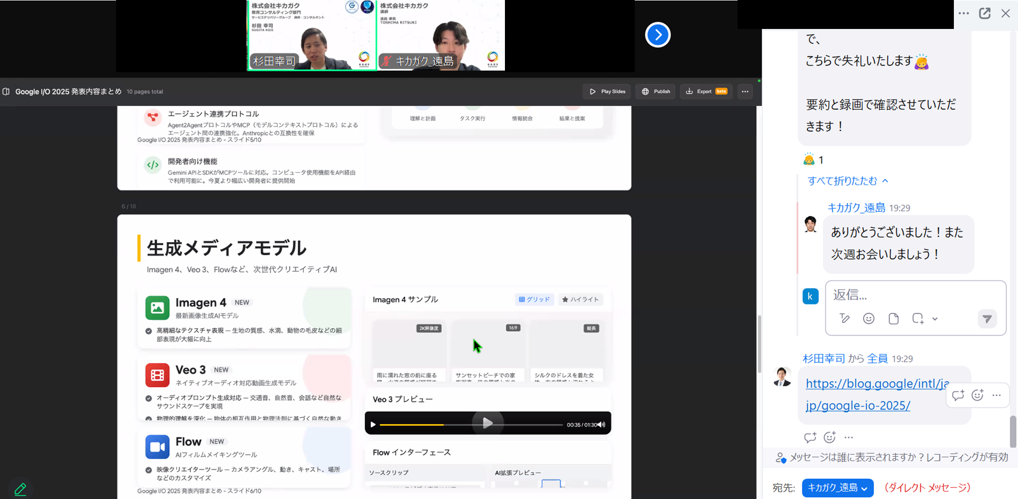Collapse thread with すべて折りたたむ

click(x=847, y=181)
